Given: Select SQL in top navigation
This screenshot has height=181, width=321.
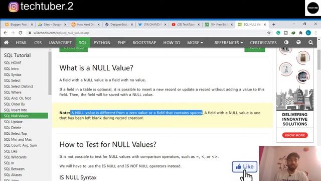Looking at the screenshot, I should coord(83,42).
